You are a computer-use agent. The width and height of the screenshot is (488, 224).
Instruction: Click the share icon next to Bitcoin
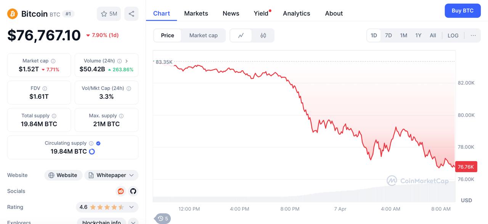[132, 14]
